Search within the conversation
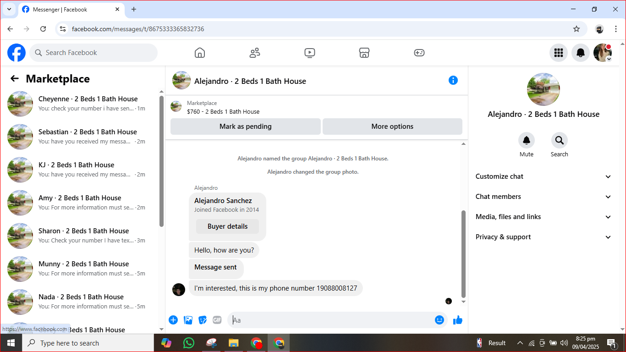This screenshot has width=626, height=352. click(x=560, y=140)
